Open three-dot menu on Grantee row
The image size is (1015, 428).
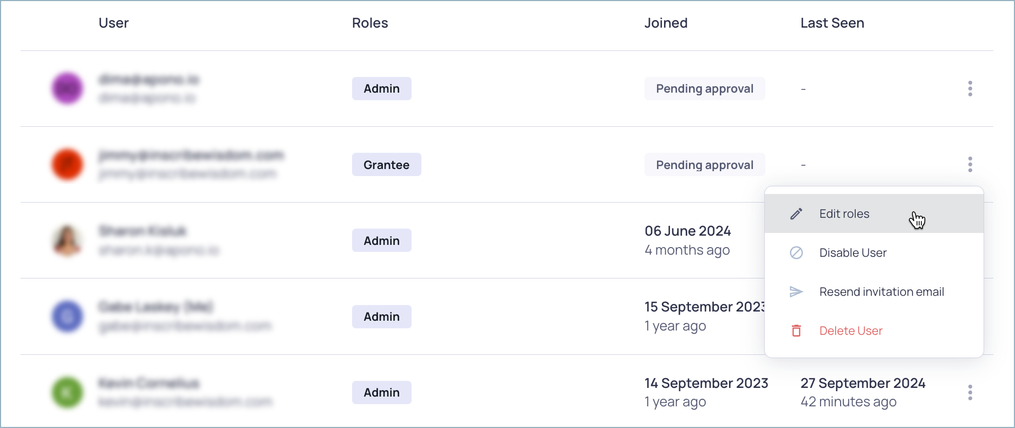click(970, 164)
